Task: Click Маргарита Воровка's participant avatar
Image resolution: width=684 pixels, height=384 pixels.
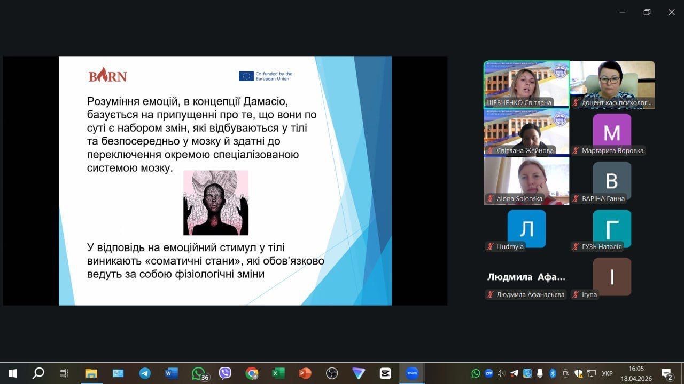Action: (x=612, y=132)
